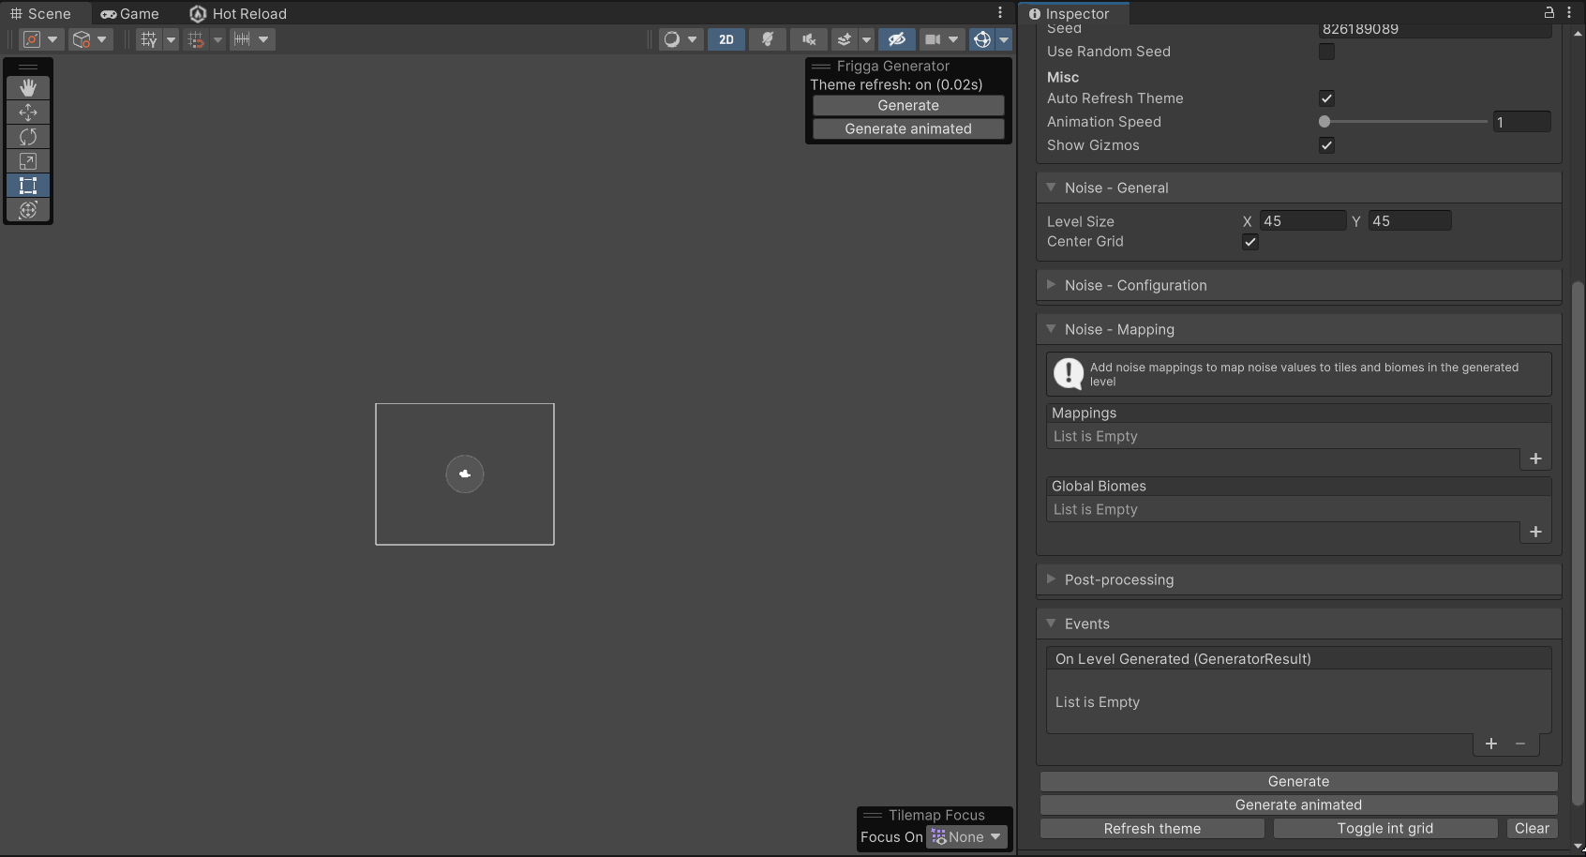
Task: Click Generate animated in Scene overlay
Action: (908, 128)
